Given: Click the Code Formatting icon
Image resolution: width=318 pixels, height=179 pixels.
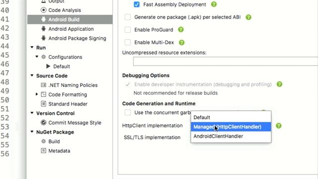Looking at the screenshot, I should point(43,94).
